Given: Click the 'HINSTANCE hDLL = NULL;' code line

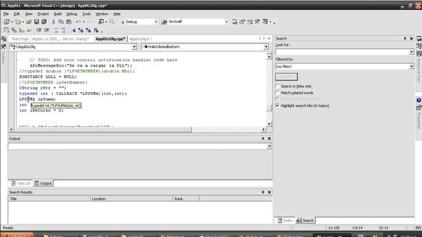Looking at the screenshot, I should click(x=47, y=77).
